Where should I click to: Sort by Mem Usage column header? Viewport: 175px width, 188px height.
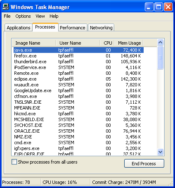pyautogui.click(x=129, y=43)
